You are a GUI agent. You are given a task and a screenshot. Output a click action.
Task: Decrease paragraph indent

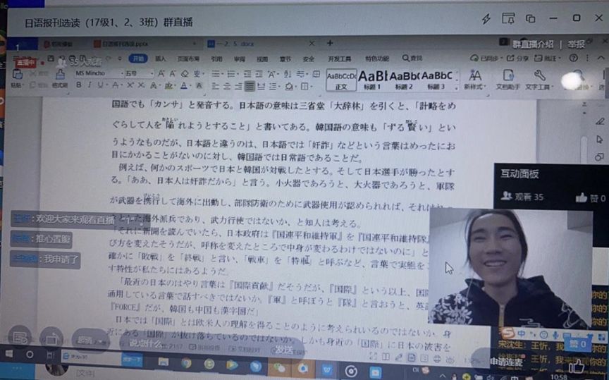[x=247, y=74]
